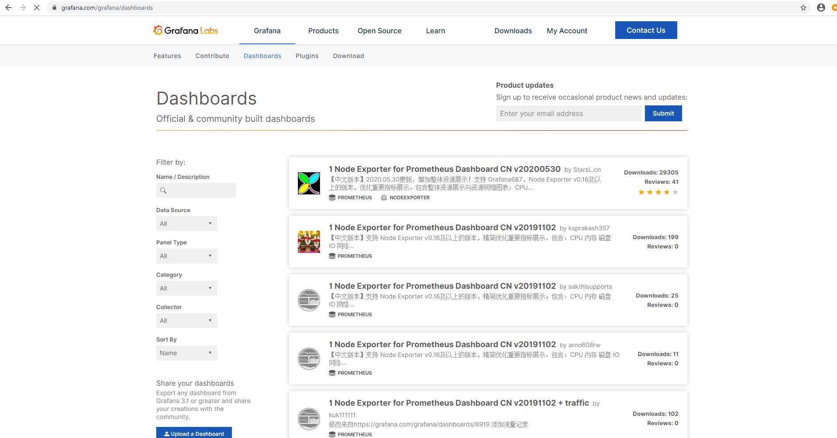This screenshot has width=837, height=438.
Task: Bookmark this page with the star icon
Action: pos(803,8)
